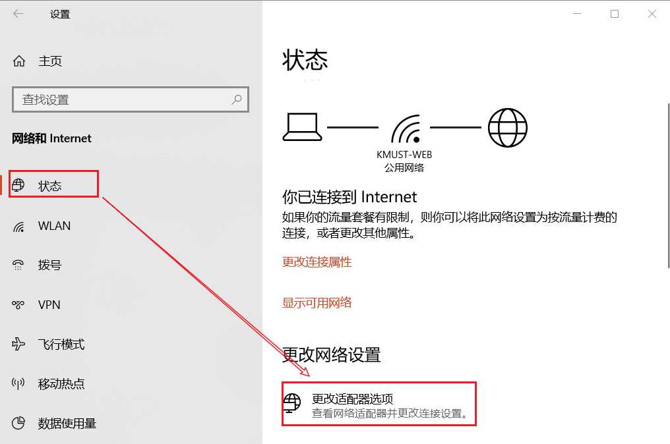Open 更改适配器选项 setting
Screen dimensions: 670x444
[x=379, y=404]
